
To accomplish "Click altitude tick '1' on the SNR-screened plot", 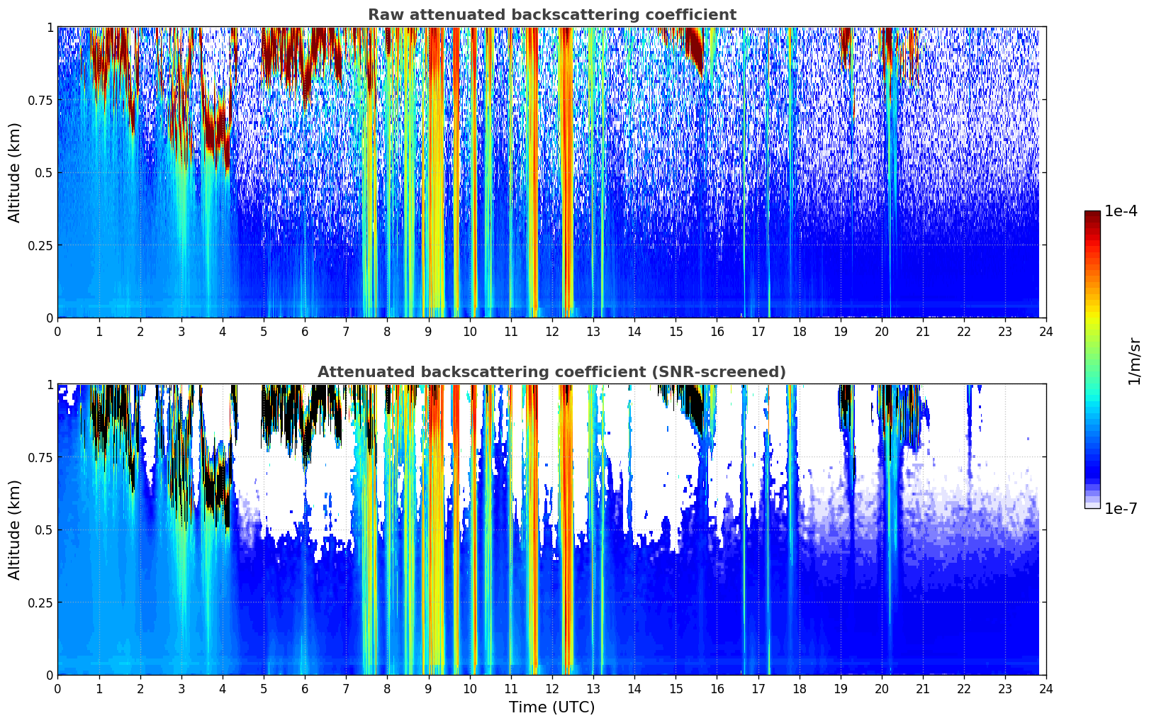I will (x=49, y=385).
